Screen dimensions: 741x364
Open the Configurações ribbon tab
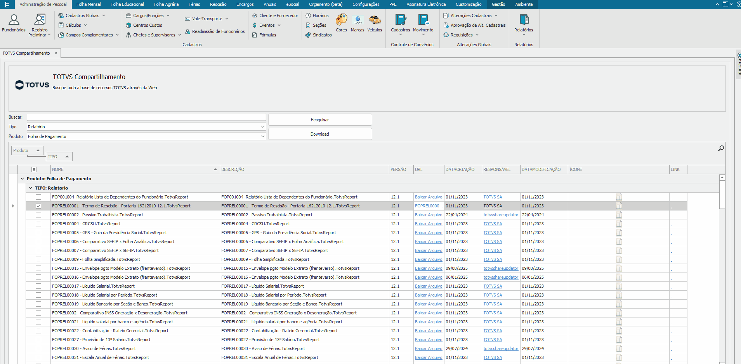click(x=366, y=4)
